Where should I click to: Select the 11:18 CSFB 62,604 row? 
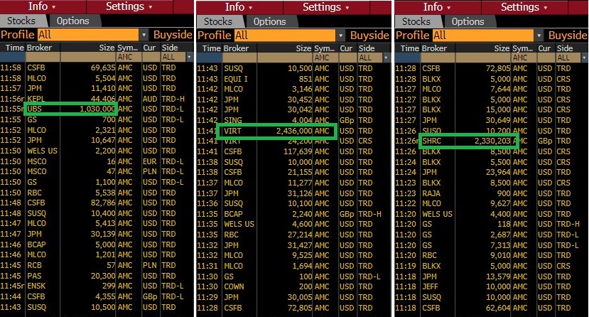point(492,308)
